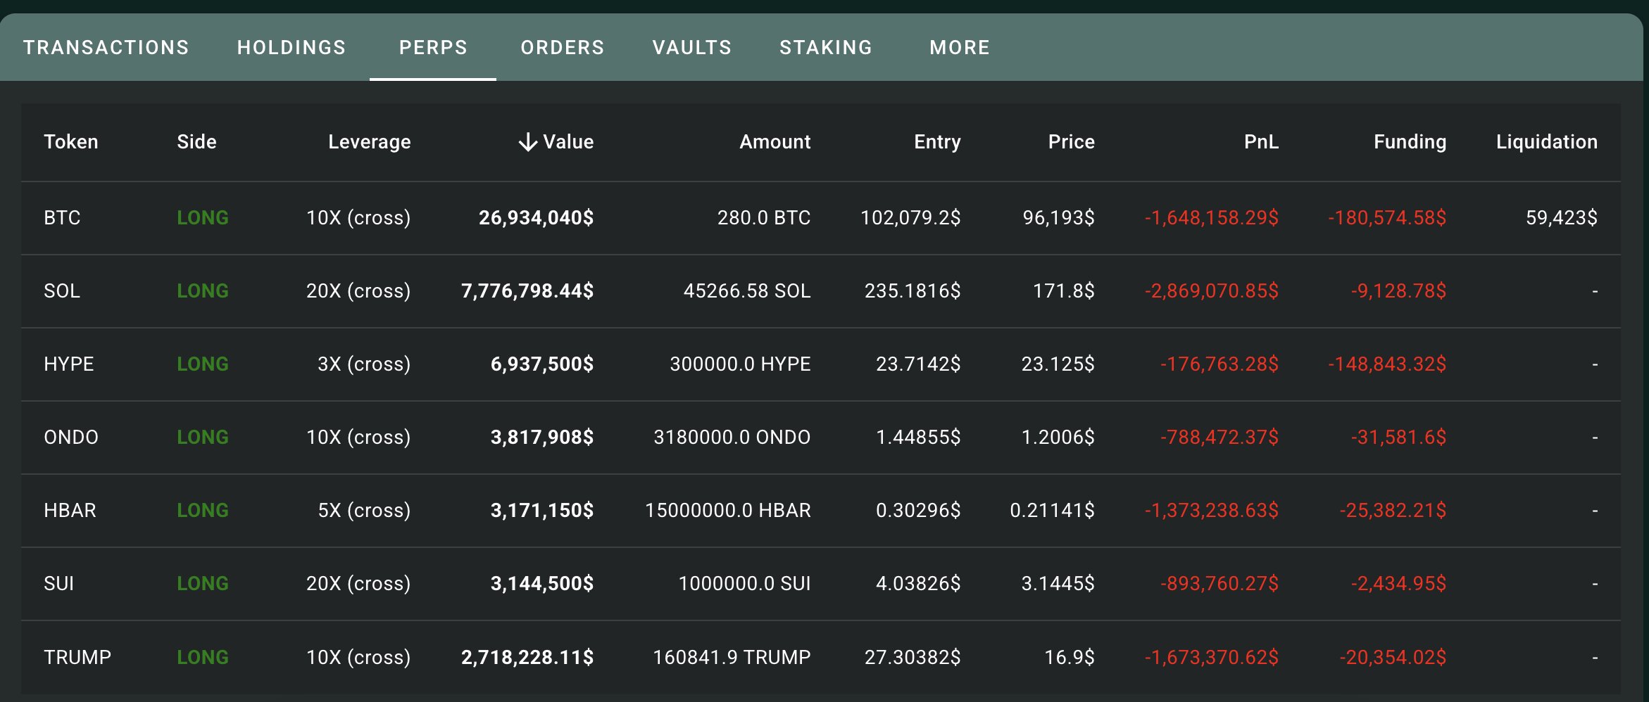
Task: Click SUI value 3,144,500$
Action: click(x=542, y=584)
